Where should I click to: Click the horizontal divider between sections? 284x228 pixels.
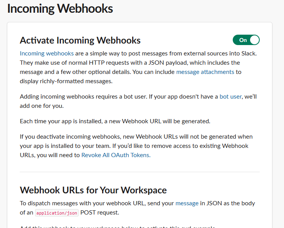tap(139, 172)
